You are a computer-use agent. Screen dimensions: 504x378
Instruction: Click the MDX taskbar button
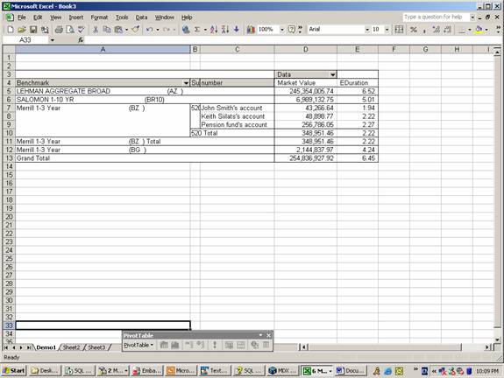coord(283,371)
